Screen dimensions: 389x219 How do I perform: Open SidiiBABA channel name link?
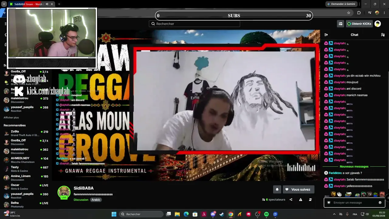pyautogui.click(x=84, y=188)
